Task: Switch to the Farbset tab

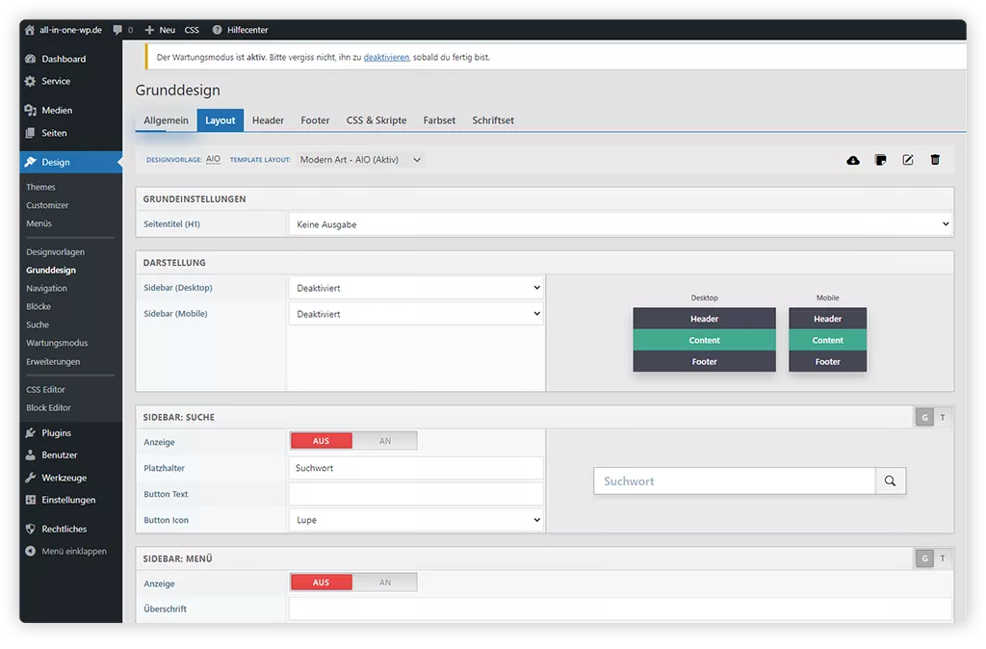Action: click(x=439, y=120)
